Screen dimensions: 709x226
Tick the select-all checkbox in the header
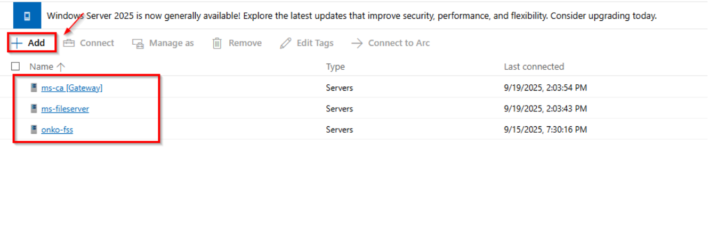pyautogui.click(x=15, y=67)
